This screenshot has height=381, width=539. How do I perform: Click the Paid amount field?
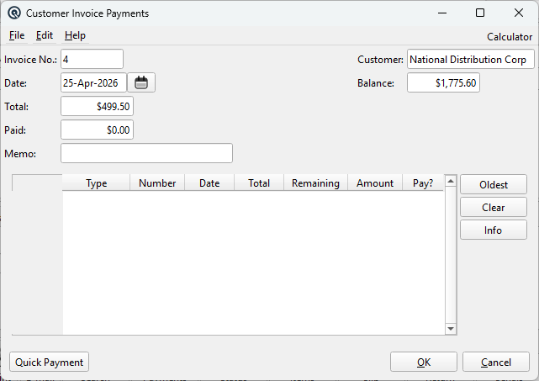(97, 130)
